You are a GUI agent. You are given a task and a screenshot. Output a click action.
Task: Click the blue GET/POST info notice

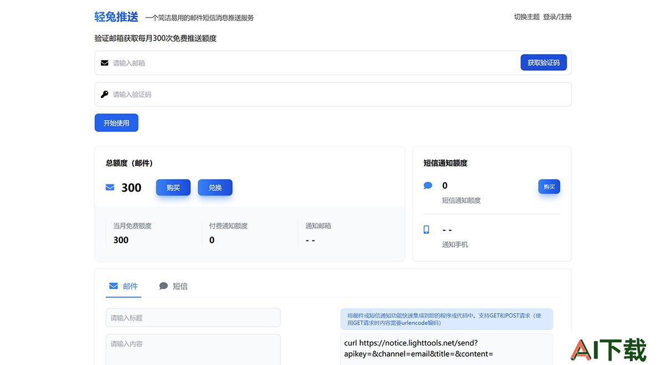tap(447, 319)
